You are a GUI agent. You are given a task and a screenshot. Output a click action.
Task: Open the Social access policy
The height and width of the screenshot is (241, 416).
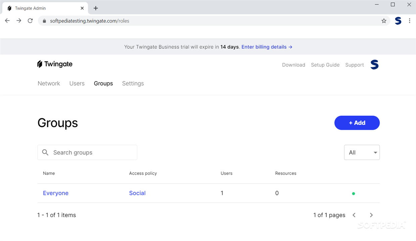tap(137, 193)
